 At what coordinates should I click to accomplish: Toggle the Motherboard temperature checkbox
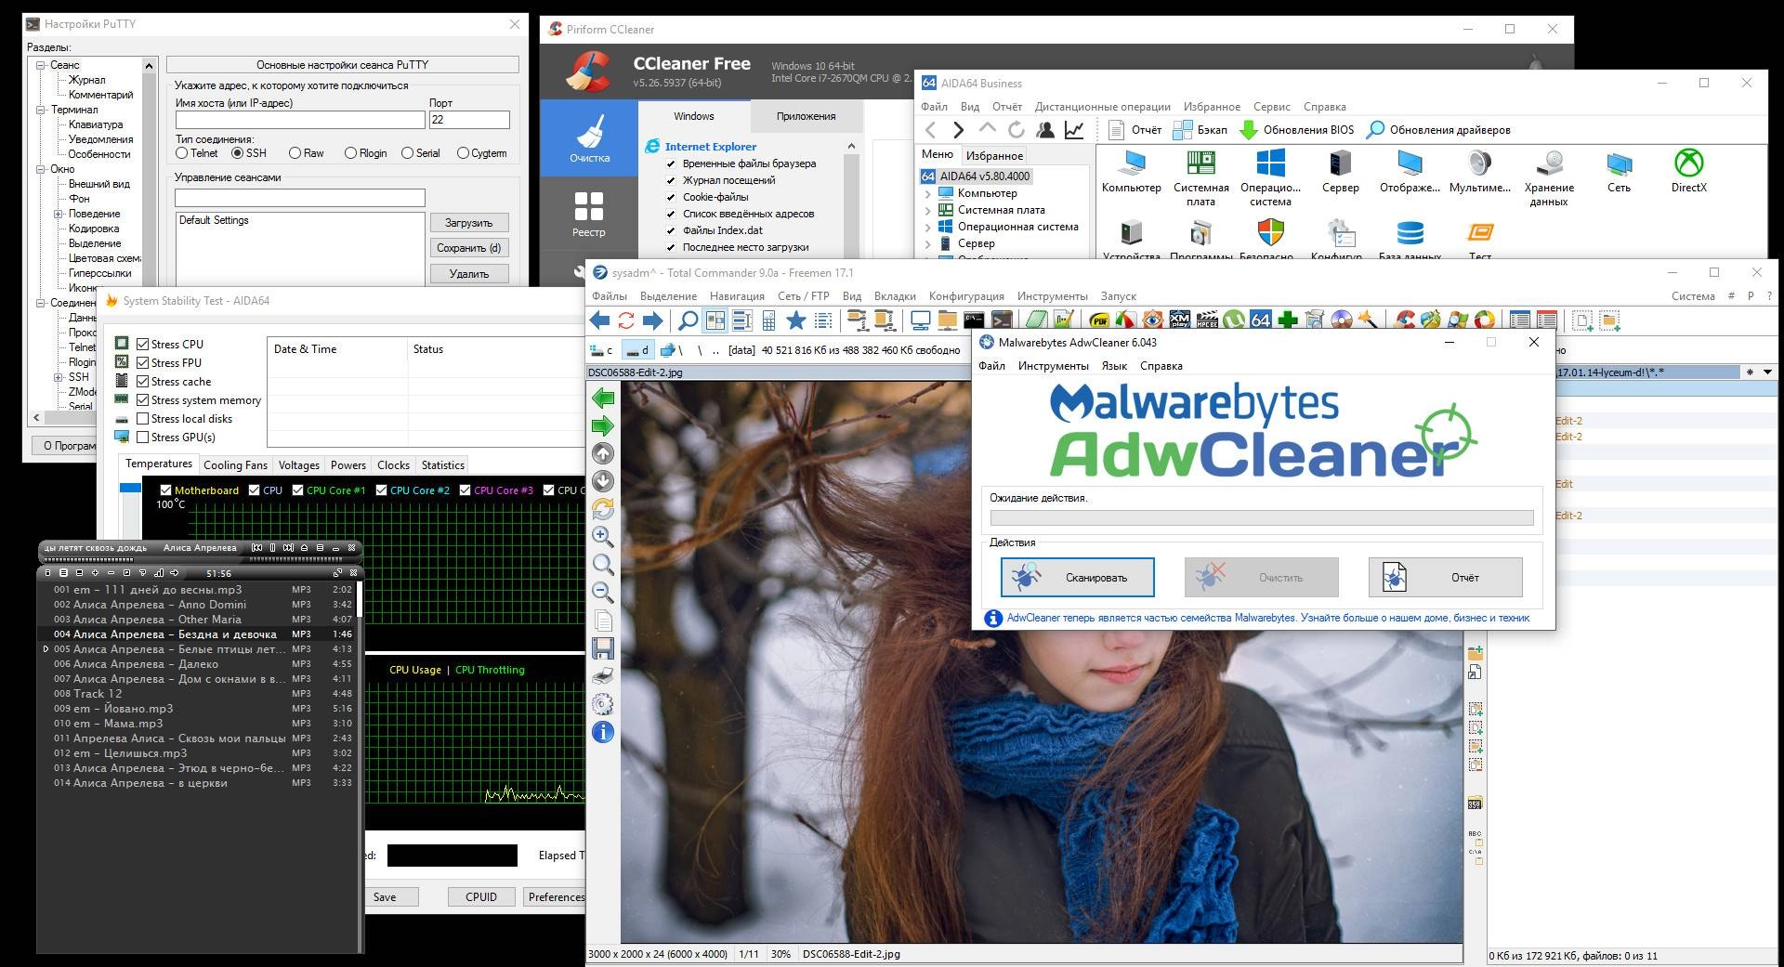[x=165, y=490]
